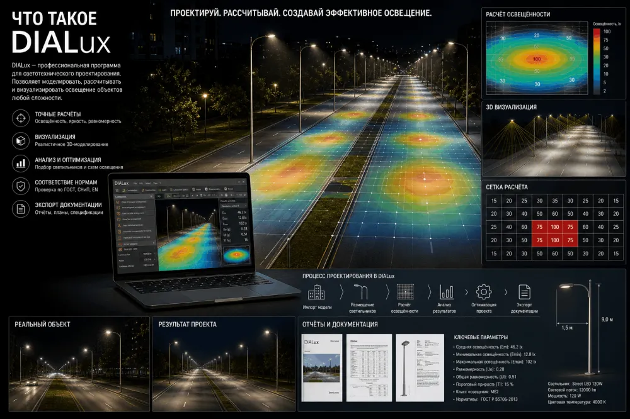The height and width of the screenshot is (419, 630).
Task: Click the document Экспорт документации process icon
Action: [x=524, y=292]
